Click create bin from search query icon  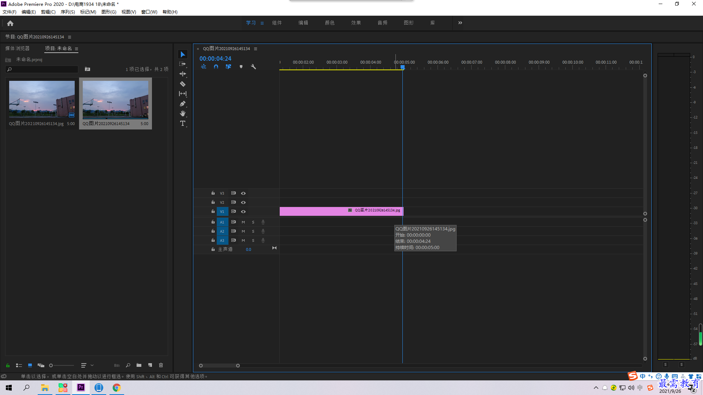pos(88,69)
